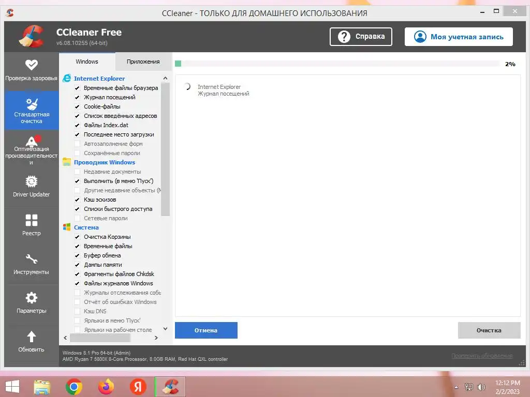Image resolution: width=530 pixels, height=397 pixels.
Task: Enable Кэш DNS checkbox
Action: tap(77, 311)
